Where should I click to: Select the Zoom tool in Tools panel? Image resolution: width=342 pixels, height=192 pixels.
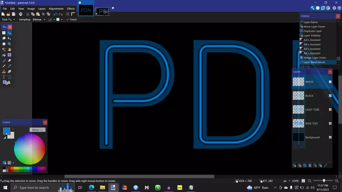tap(9, 44)
